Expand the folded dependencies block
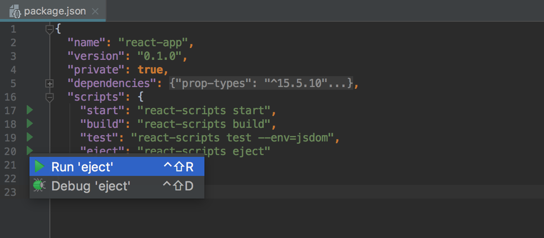This screenshot has height=238, width=544. 50,84
